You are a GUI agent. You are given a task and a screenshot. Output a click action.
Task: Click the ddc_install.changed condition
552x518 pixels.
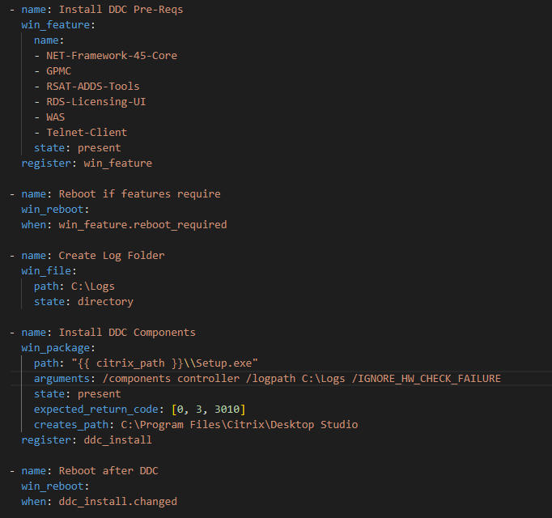pos(118,502)
